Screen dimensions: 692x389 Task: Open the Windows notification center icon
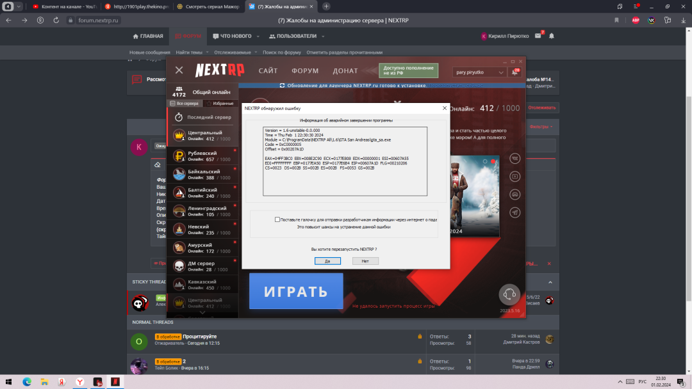681,382
